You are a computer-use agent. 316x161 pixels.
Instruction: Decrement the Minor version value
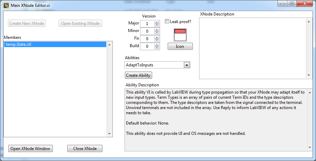157,33
